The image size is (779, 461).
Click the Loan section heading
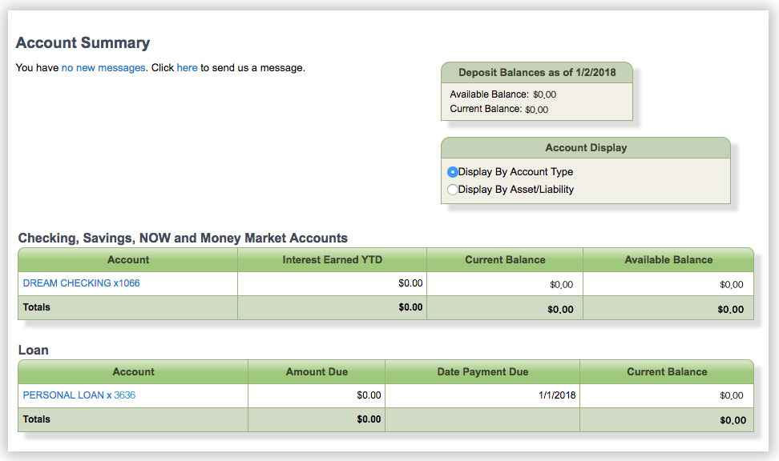click(33, 350)
